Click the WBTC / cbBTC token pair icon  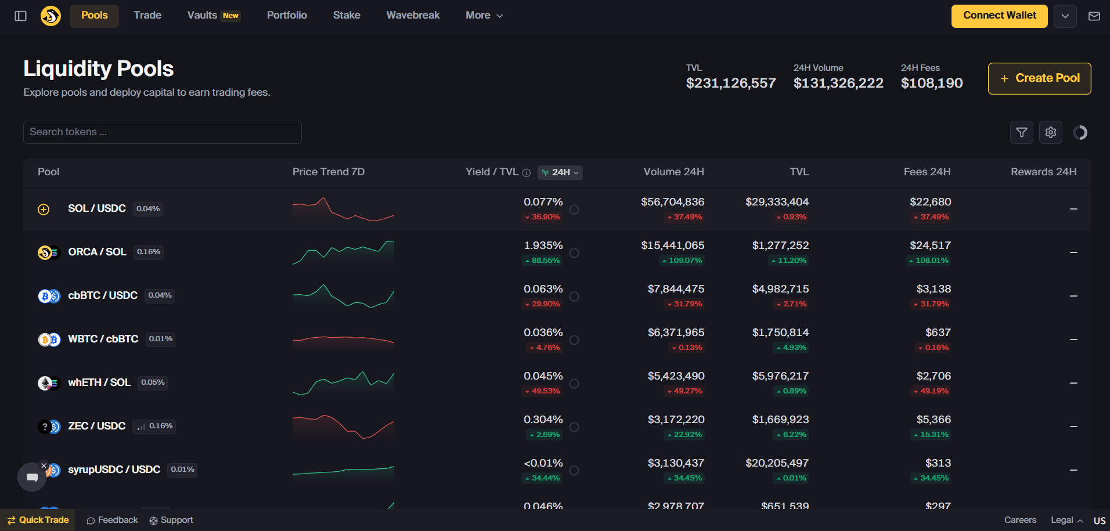click(49, 339)
